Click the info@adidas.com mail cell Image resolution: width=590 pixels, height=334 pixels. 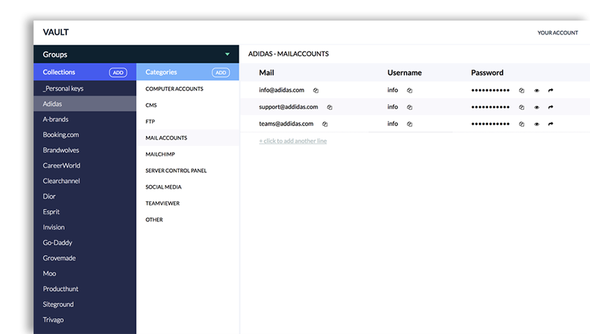tap(281, 90)
